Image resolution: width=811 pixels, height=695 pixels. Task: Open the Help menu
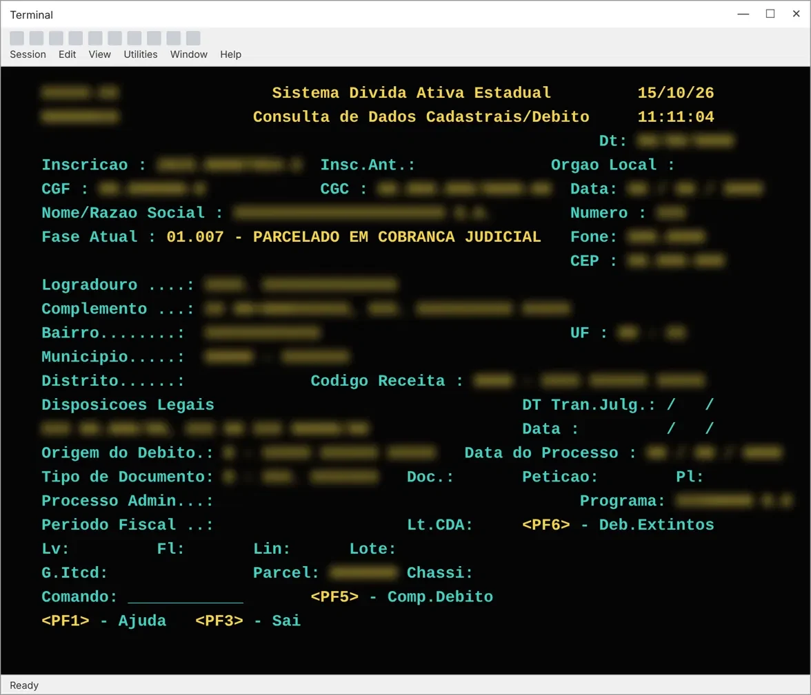point(230,54)
